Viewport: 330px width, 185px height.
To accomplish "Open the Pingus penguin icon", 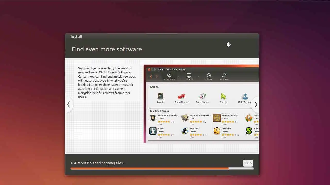I will 153,131.
